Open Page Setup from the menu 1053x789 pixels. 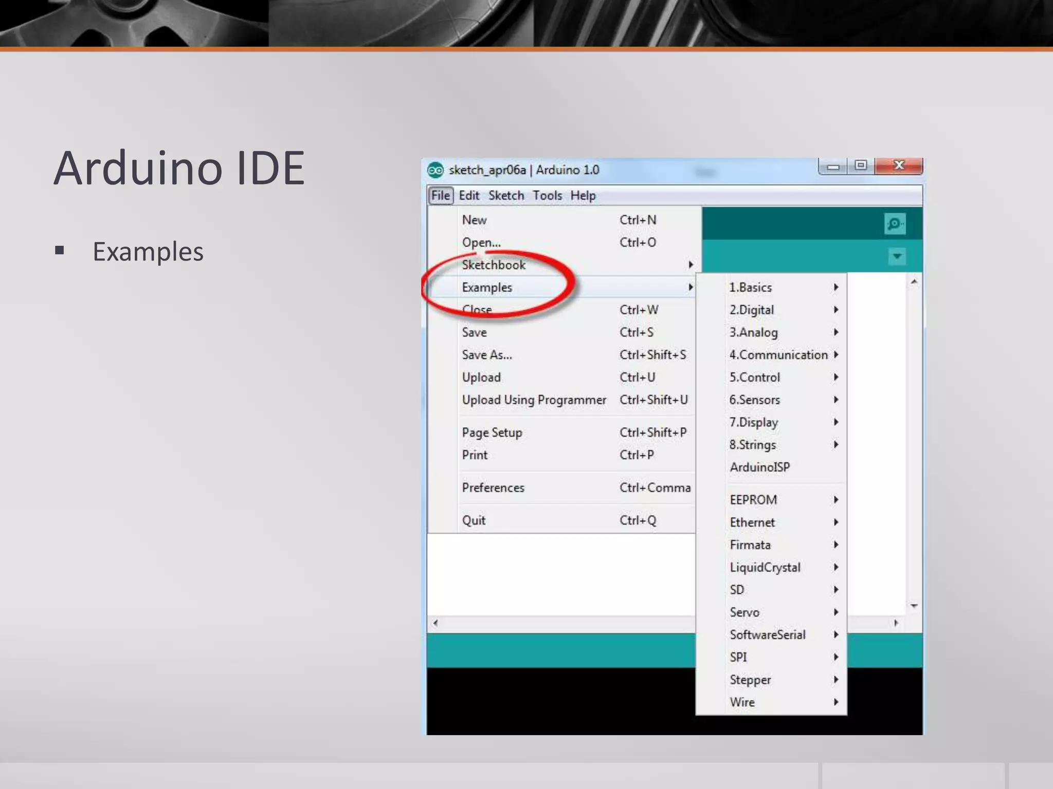tap(562, 433)
